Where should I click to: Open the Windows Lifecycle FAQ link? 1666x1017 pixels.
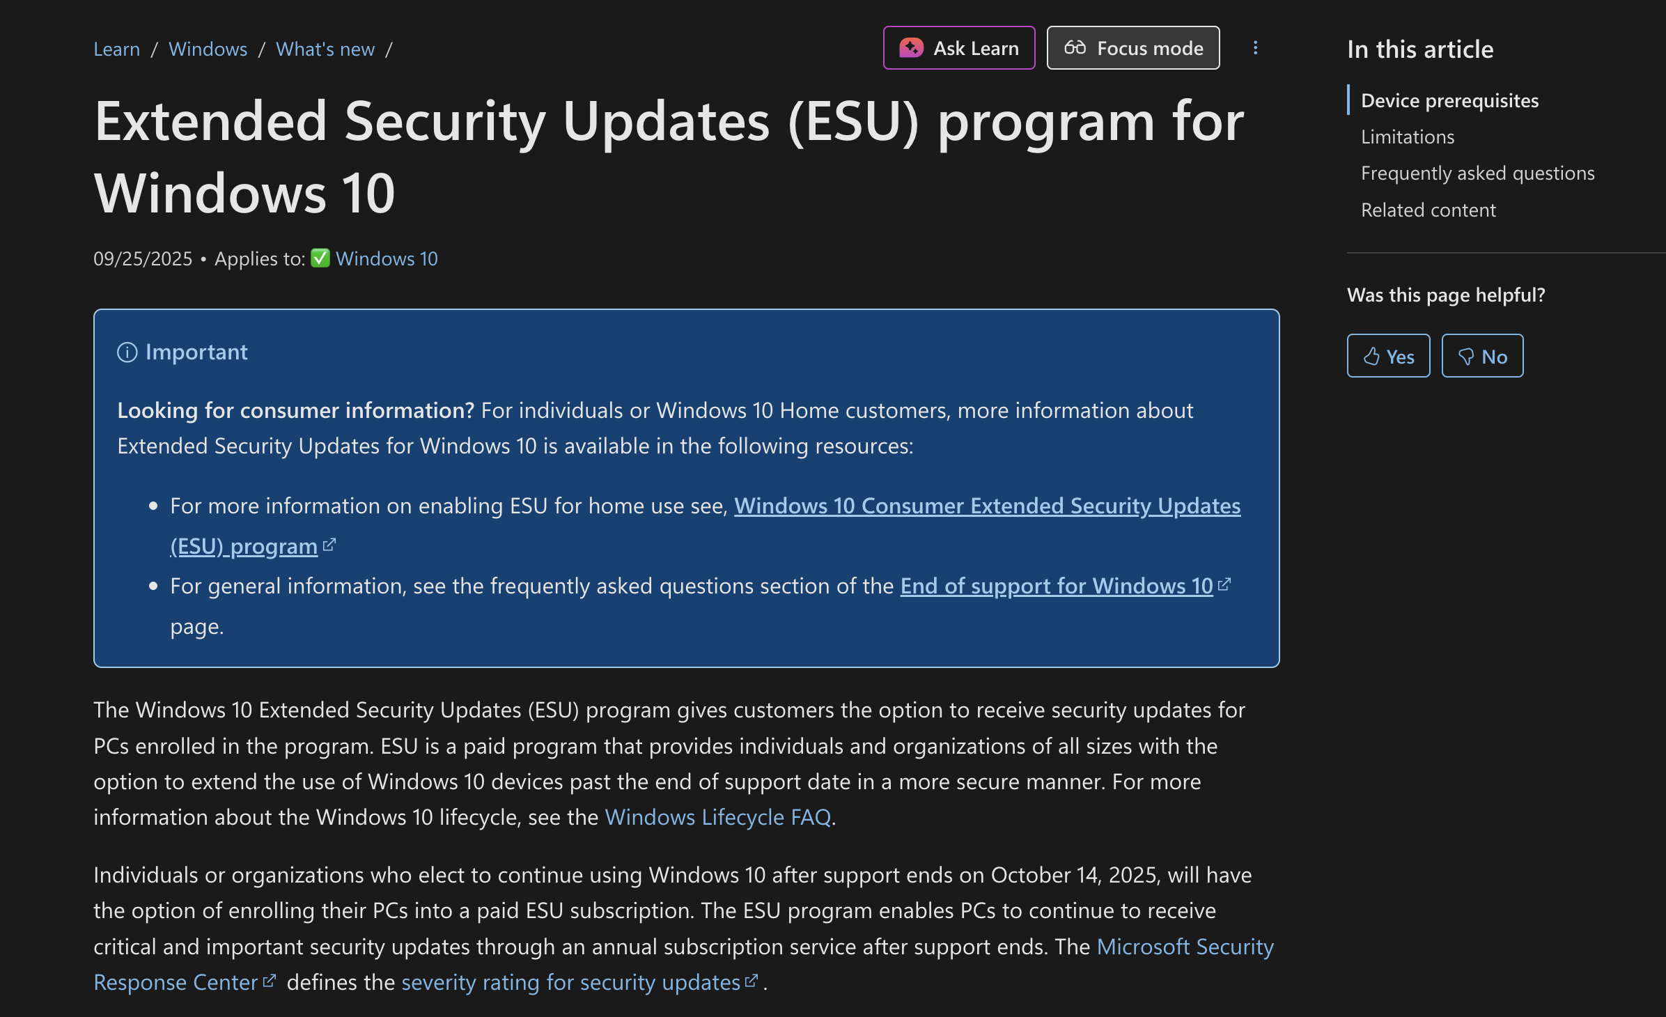pyautogui.click(x=717, y=817)
